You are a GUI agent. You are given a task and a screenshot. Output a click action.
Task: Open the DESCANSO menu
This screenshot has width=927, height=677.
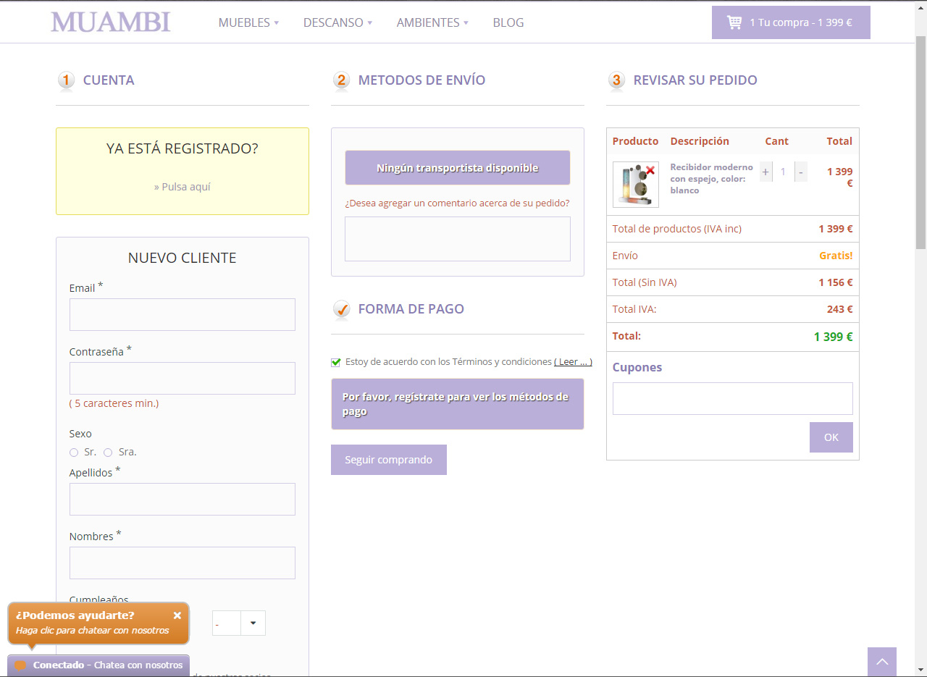pyautogui.click(x=337, y=22)
